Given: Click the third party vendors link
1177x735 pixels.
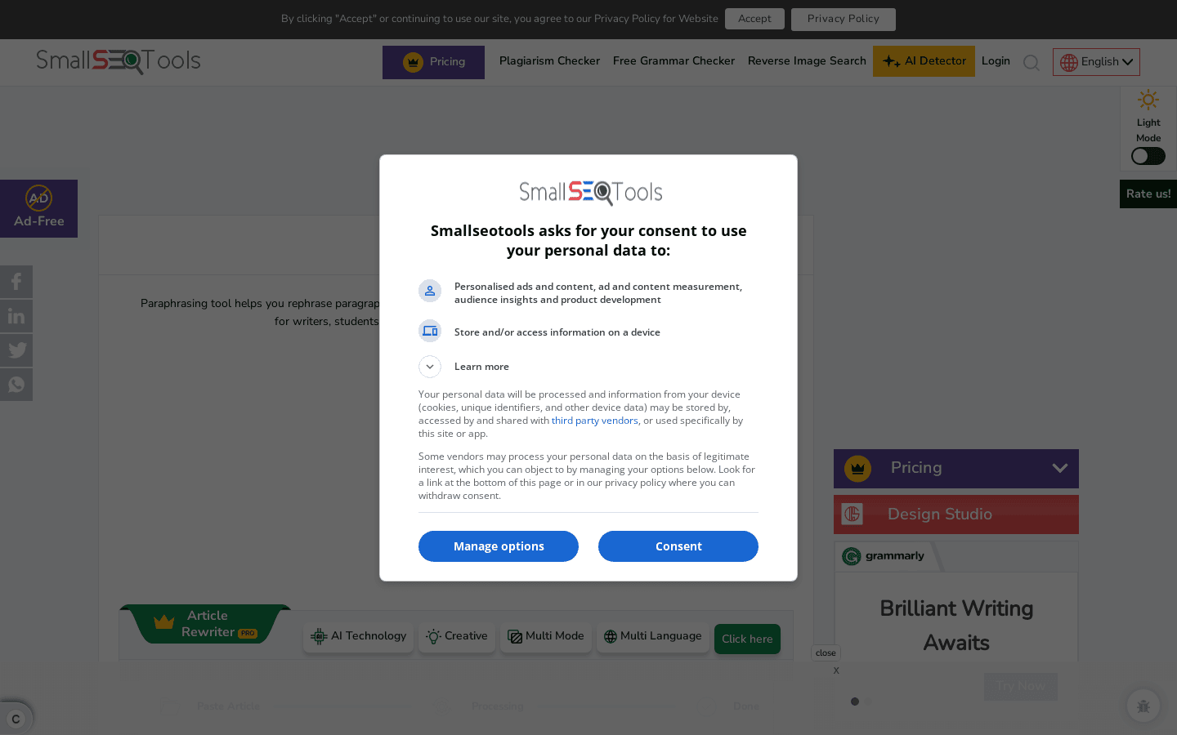Looking at the screenshot, I should click(x=595, y=421).
